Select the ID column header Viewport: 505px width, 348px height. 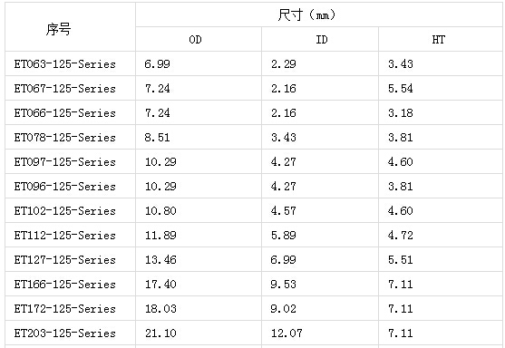322,40
